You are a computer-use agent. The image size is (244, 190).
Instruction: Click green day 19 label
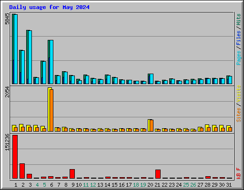(143, 185)
